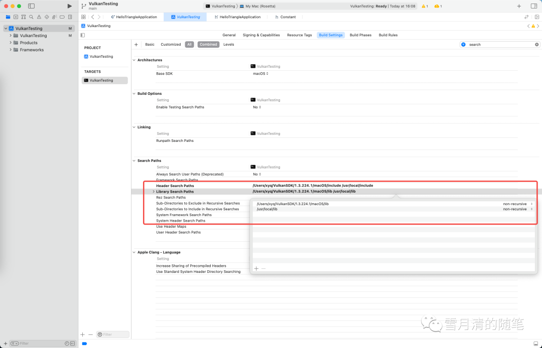
Task: Click plus to add a library search path
Action: click(x=256, y=269)
